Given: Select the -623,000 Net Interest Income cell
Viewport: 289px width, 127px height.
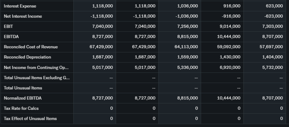Looking at the screenshot, I should pyautogui.click(x=273, y=16).
